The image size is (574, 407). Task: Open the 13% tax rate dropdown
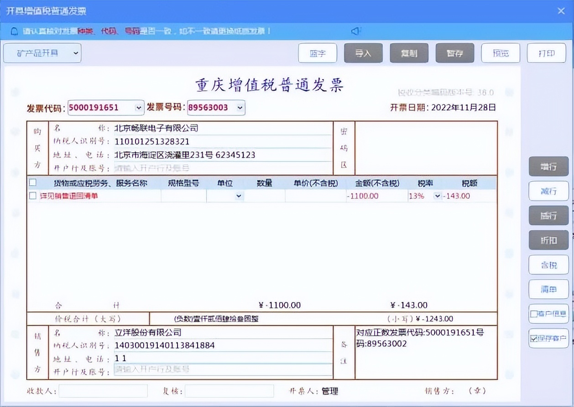click(x=437, y=196)
